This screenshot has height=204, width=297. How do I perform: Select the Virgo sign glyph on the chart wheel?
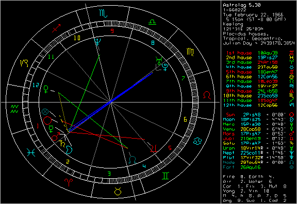pos(190,52)
